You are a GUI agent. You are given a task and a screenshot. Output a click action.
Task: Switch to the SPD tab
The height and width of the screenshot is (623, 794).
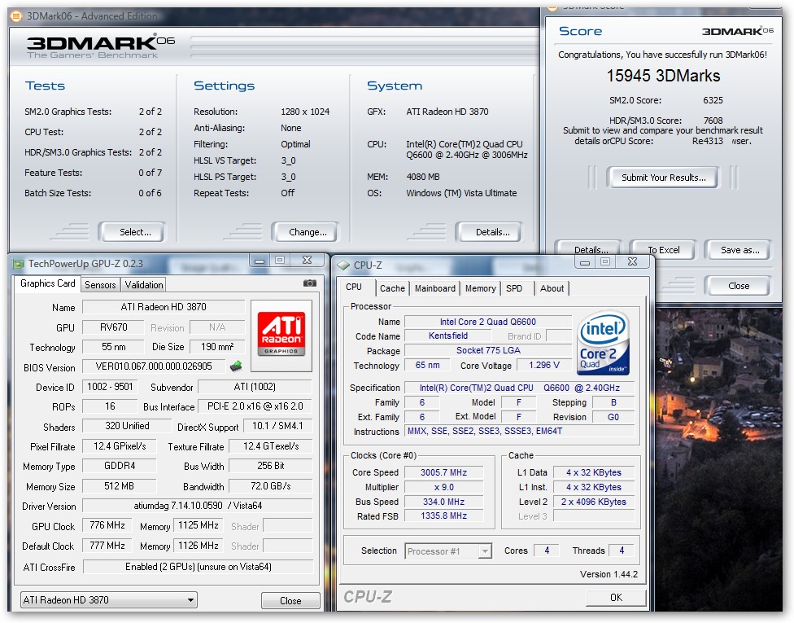point(514,288)
